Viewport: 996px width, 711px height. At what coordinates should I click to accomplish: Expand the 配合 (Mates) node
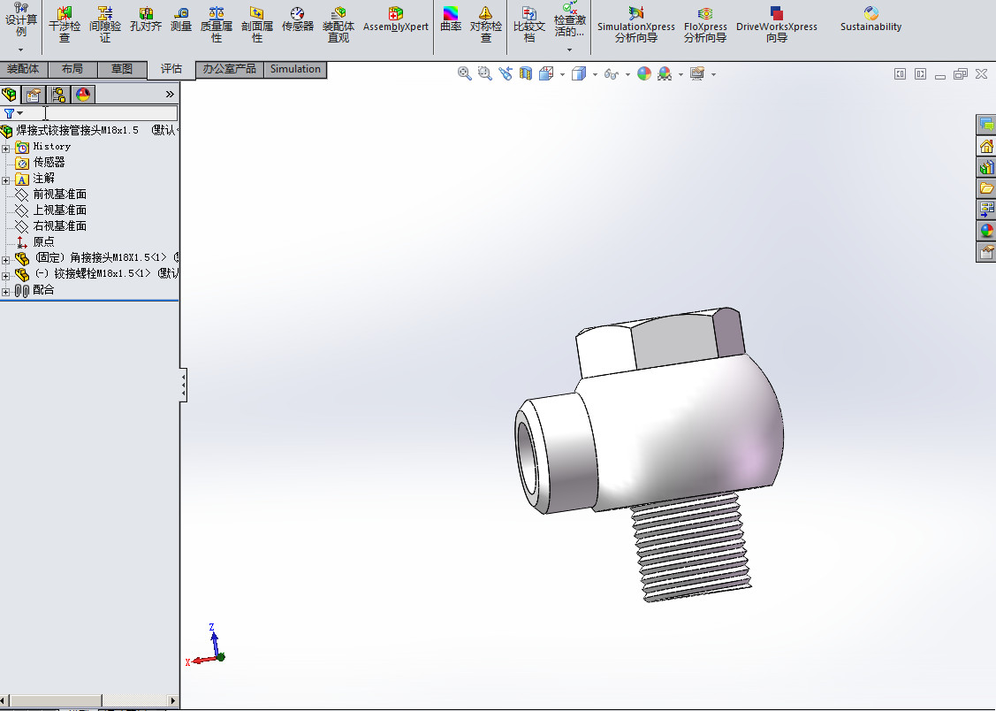[x=5, y=292]
